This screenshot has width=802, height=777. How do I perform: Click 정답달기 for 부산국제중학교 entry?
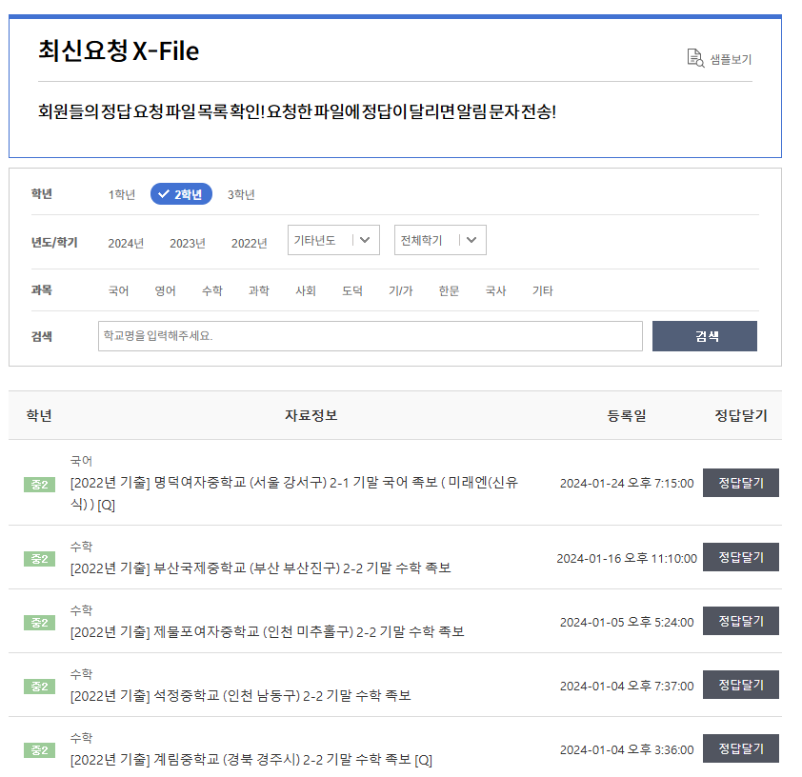coord(740,556)
